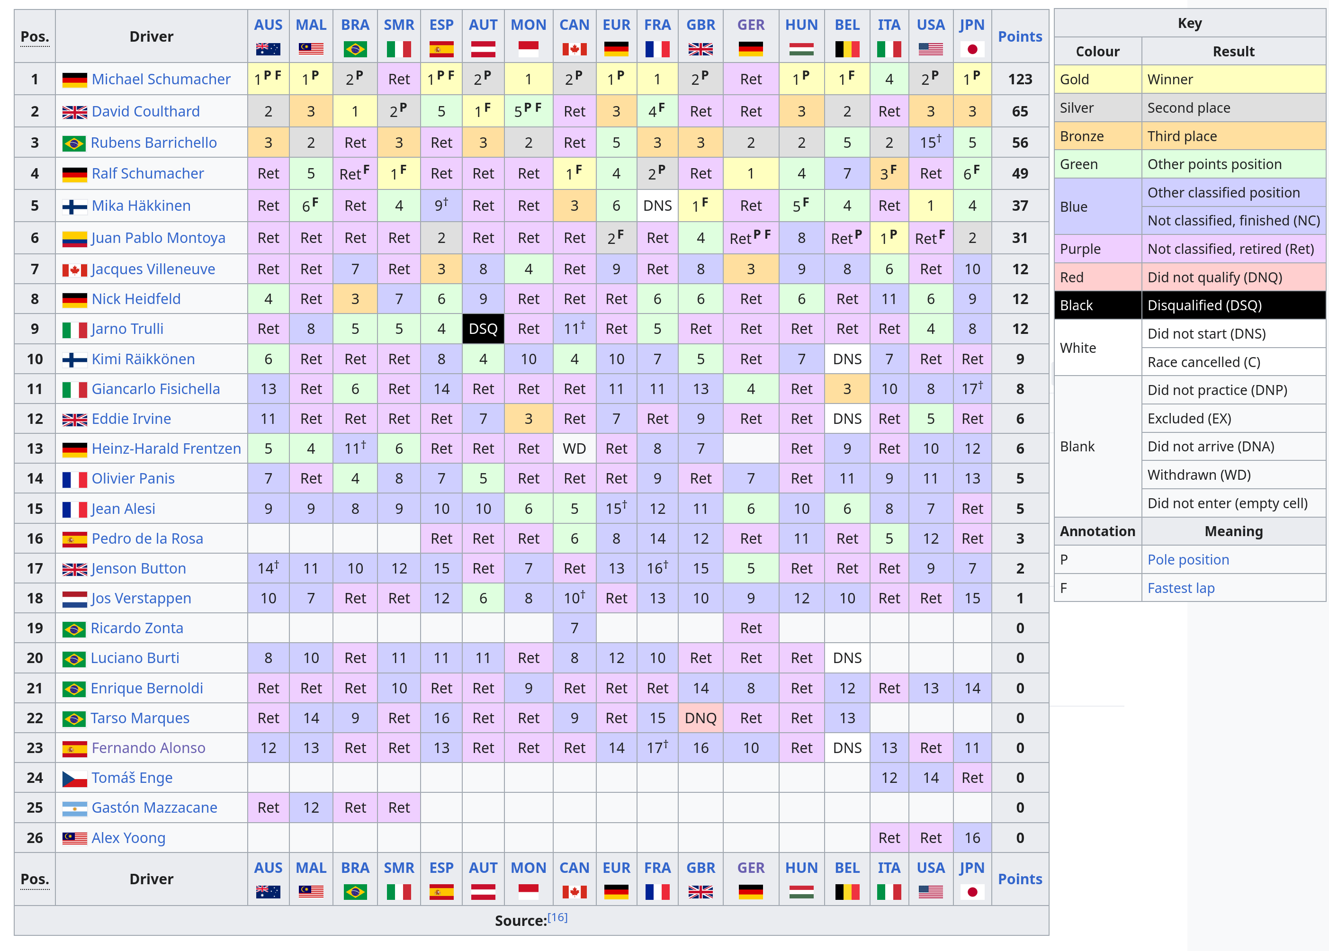Screen dimensions: 1329x951
Task: Click the Pole position link in the key
Action: pyautogui.click(x=1188, y=560)
